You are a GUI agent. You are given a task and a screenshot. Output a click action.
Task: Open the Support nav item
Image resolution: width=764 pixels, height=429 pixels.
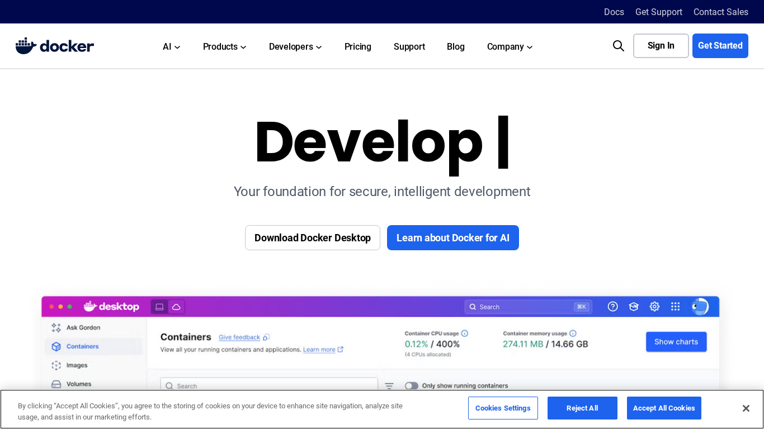[409, 46]
